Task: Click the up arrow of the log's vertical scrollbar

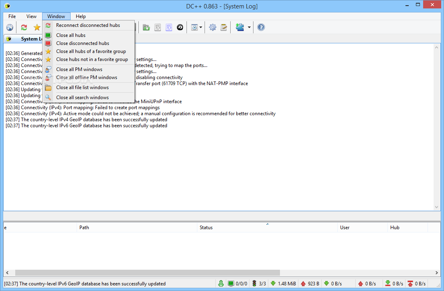Action: point(437,47)
